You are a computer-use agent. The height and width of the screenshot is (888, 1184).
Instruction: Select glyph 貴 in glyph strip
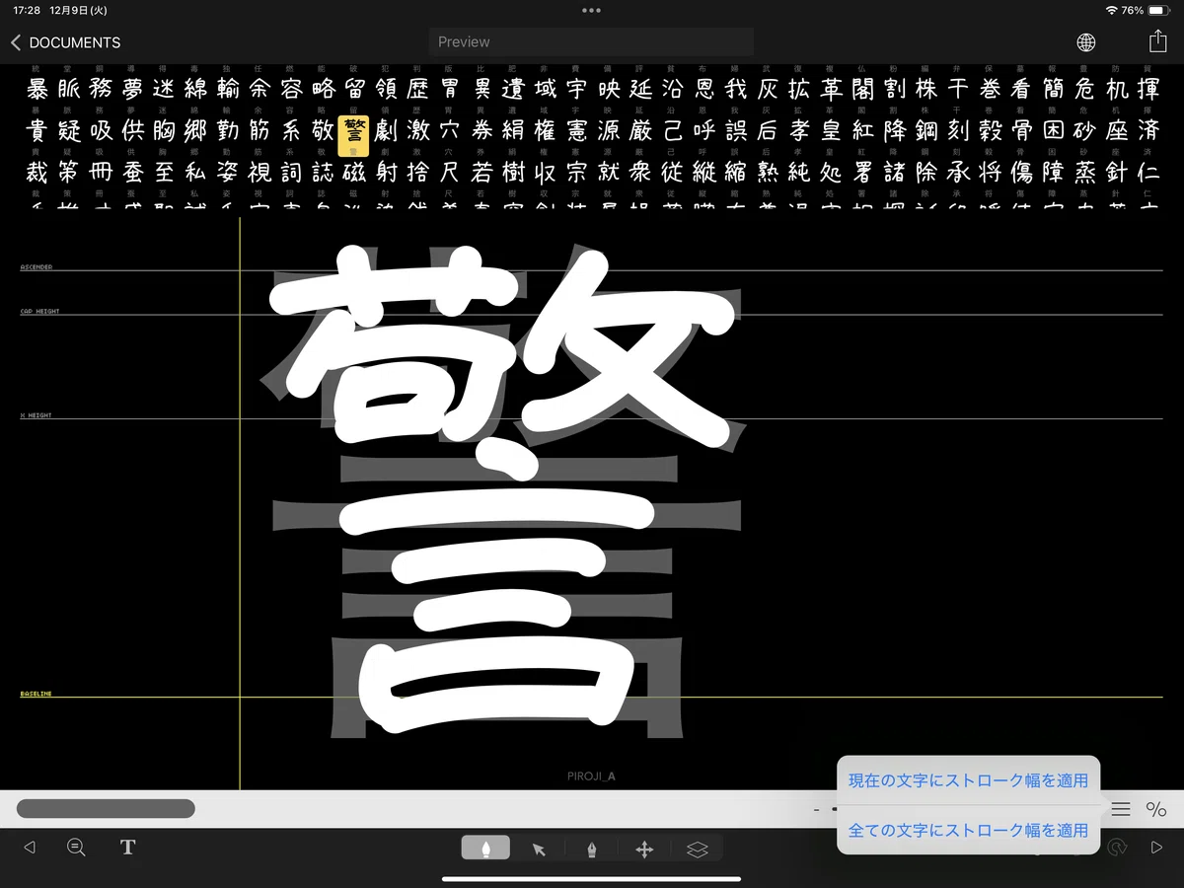[37, 130]
